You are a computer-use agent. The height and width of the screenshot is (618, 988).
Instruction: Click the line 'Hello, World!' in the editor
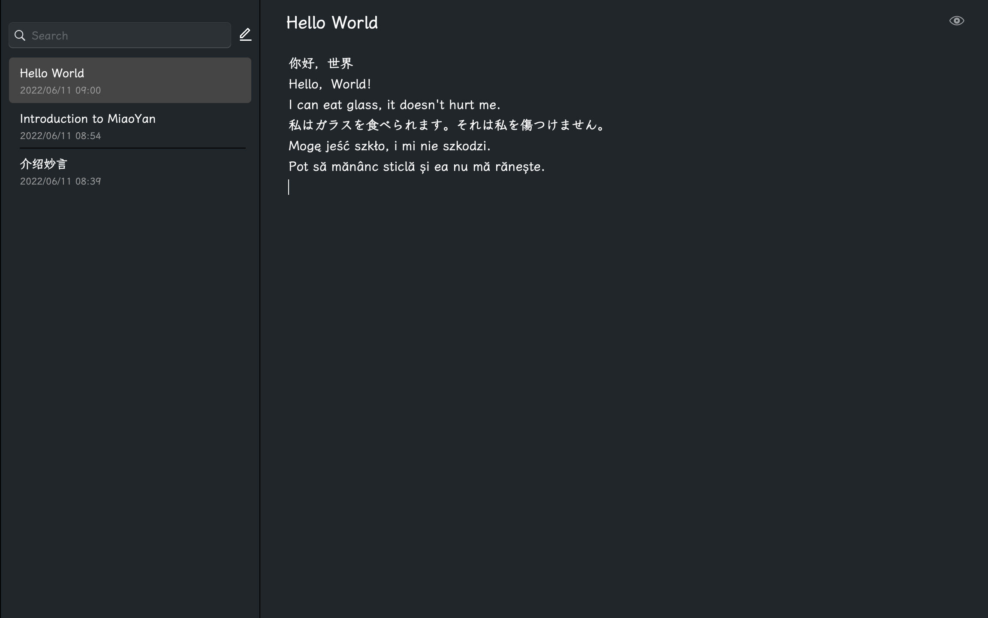pyautogui.click(x=330, y=84)
